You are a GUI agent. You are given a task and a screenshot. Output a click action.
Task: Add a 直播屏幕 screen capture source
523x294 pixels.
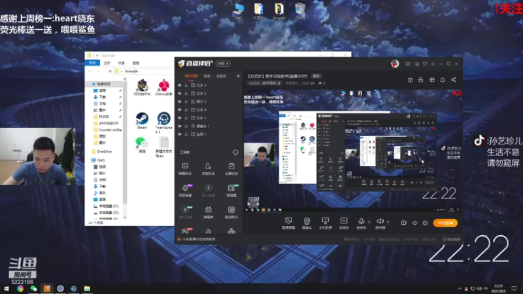pyautogui.click(x=288, y=223)
